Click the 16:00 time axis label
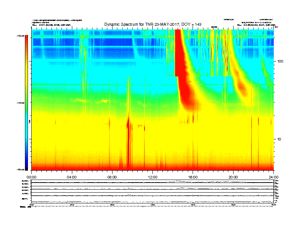Viewport: 295px width, 228px height. pos(193,177)
